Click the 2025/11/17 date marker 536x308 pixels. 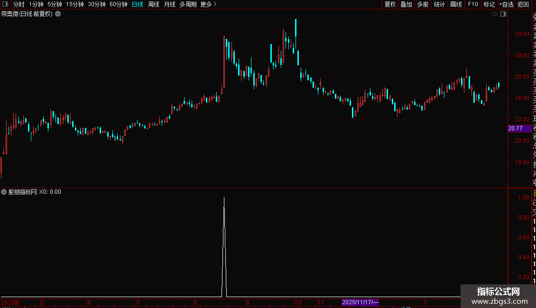click(x=360, y=302)
